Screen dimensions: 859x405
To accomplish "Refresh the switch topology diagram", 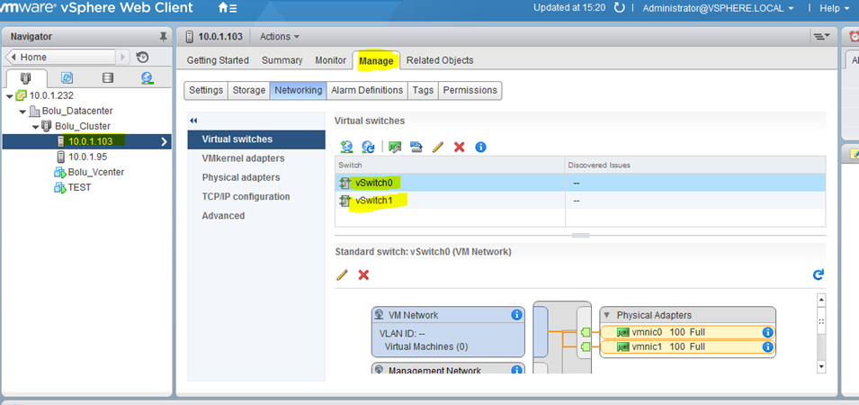I will [819, 274].
